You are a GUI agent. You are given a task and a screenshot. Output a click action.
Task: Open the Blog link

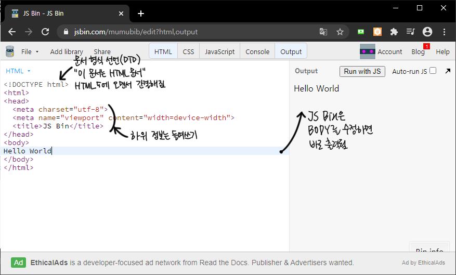418,52
